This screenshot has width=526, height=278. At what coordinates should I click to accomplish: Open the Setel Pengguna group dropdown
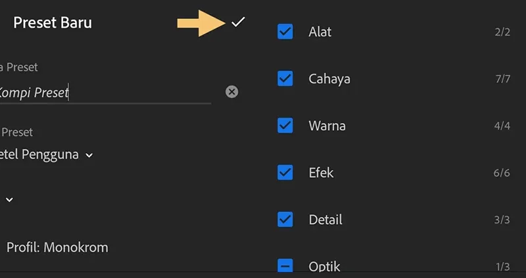pos(46,154)
